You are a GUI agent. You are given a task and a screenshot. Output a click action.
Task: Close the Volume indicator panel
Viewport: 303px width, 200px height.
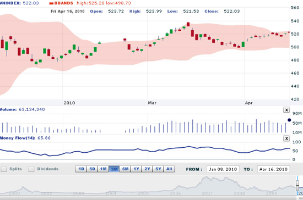[286, 110]
